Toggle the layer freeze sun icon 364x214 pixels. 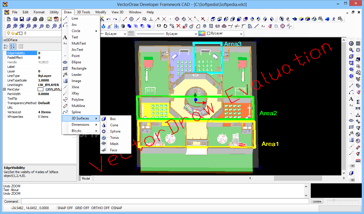tap(12, 33)
